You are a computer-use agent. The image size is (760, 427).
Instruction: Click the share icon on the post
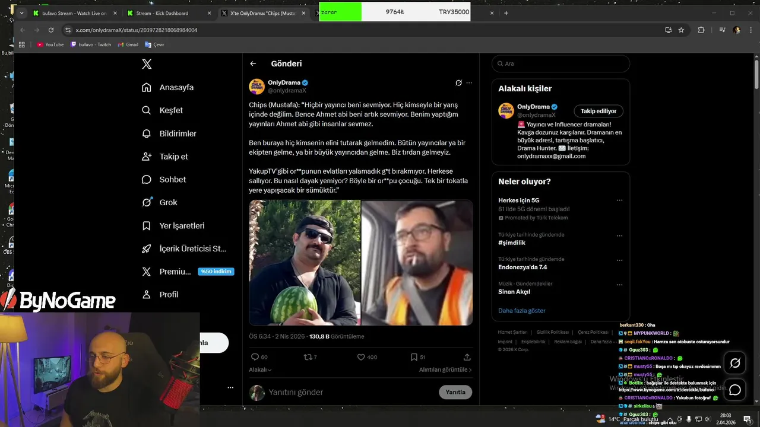pyautogui.click(x=467, y=357)
